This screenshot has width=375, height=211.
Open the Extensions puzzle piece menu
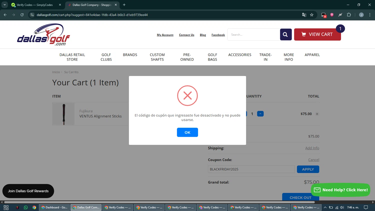click(349, 15)
